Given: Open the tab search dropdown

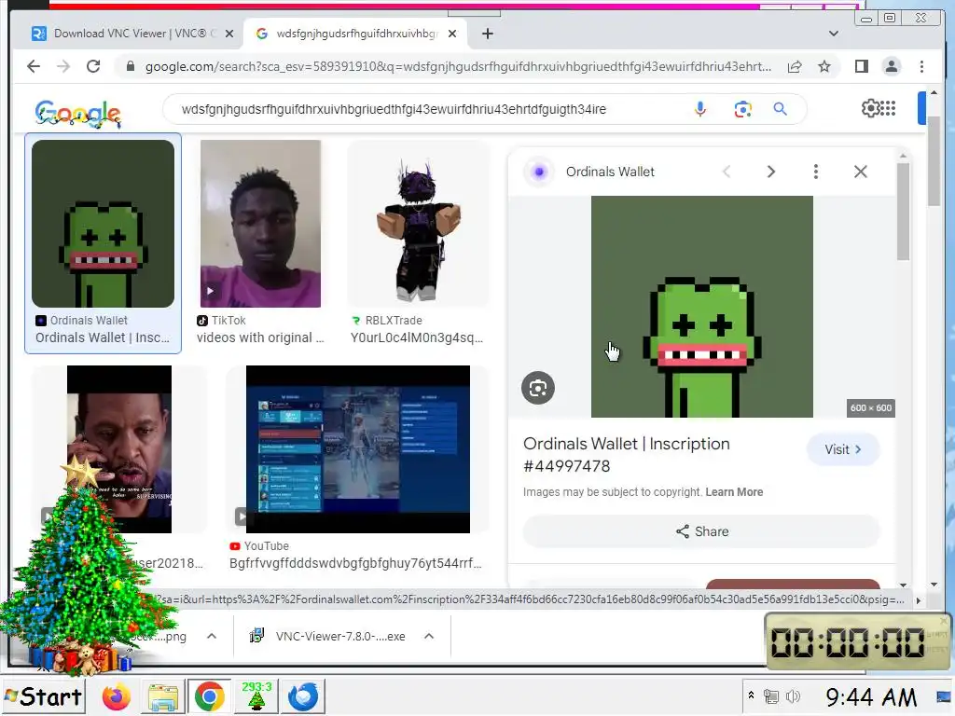Looking at the screenshot, I should pos(833,34).
